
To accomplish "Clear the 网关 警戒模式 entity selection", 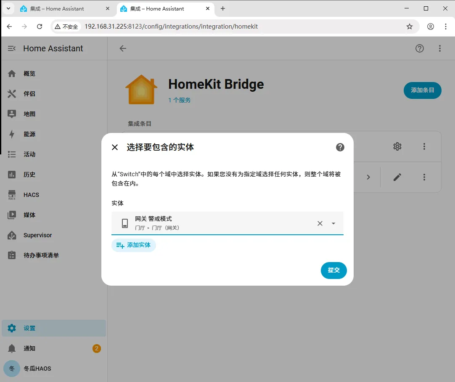I will [x=320, y=223].
